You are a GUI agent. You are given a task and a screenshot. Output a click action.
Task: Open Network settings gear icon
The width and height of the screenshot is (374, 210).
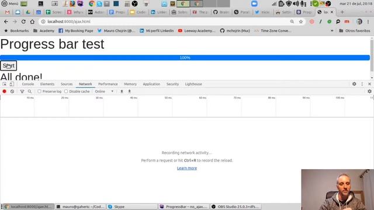click(369, 91)
